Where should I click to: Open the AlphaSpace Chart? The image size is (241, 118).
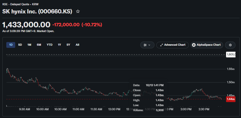[x=207, y=45]
